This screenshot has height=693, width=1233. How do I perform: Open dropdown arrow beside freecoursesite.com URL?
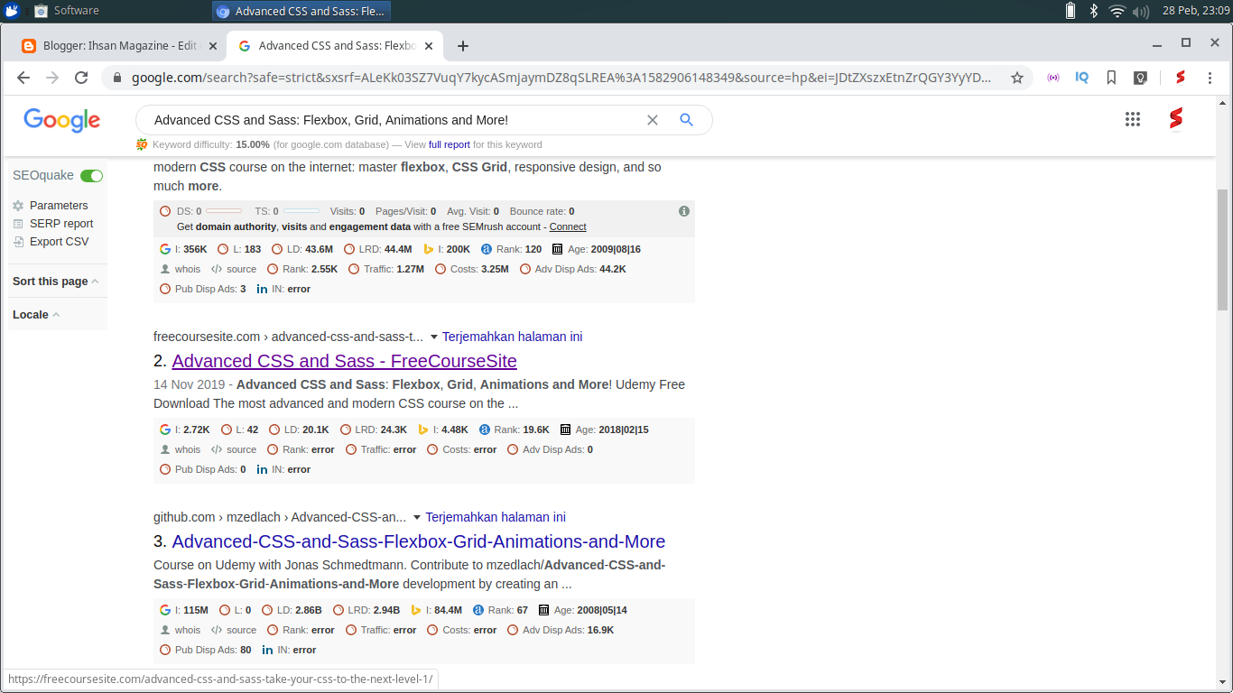pos(433,337)
